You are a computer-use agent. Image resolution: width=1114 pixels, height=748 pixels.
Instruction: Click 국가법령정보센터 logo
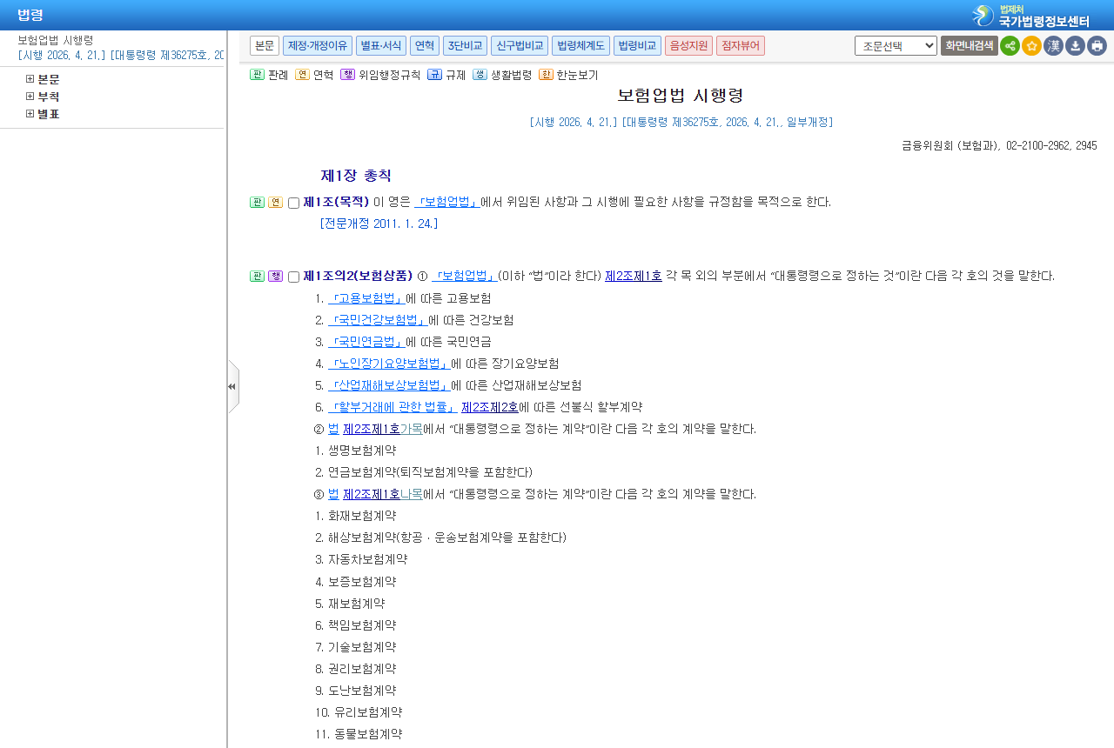coord(1030,16)
